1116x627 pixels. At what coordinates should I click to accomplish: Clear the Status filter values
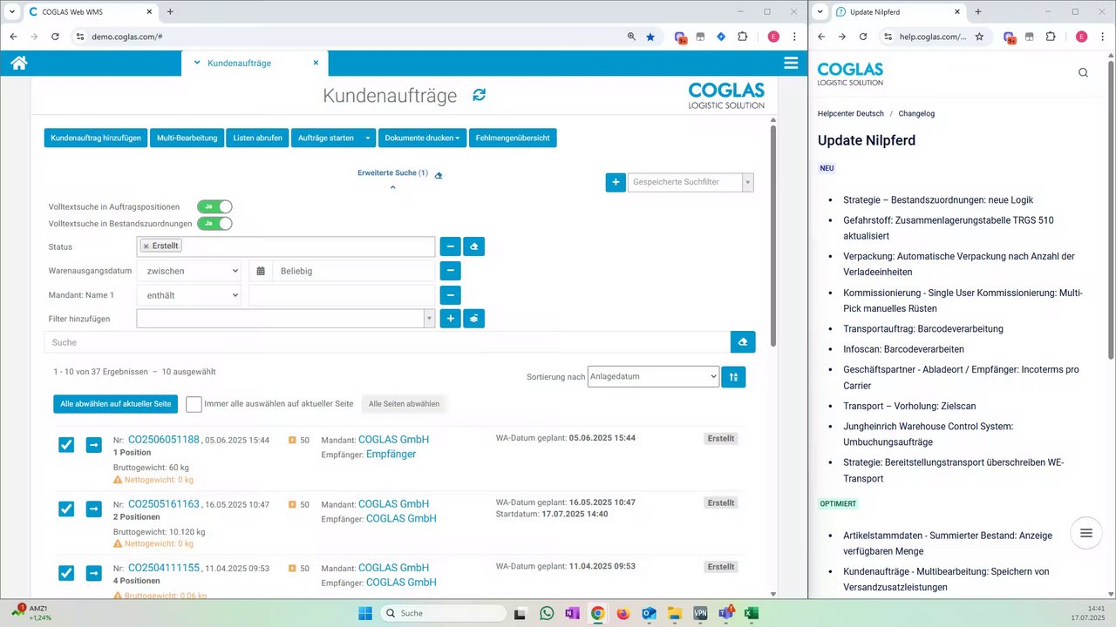click(x=473, y=246)
